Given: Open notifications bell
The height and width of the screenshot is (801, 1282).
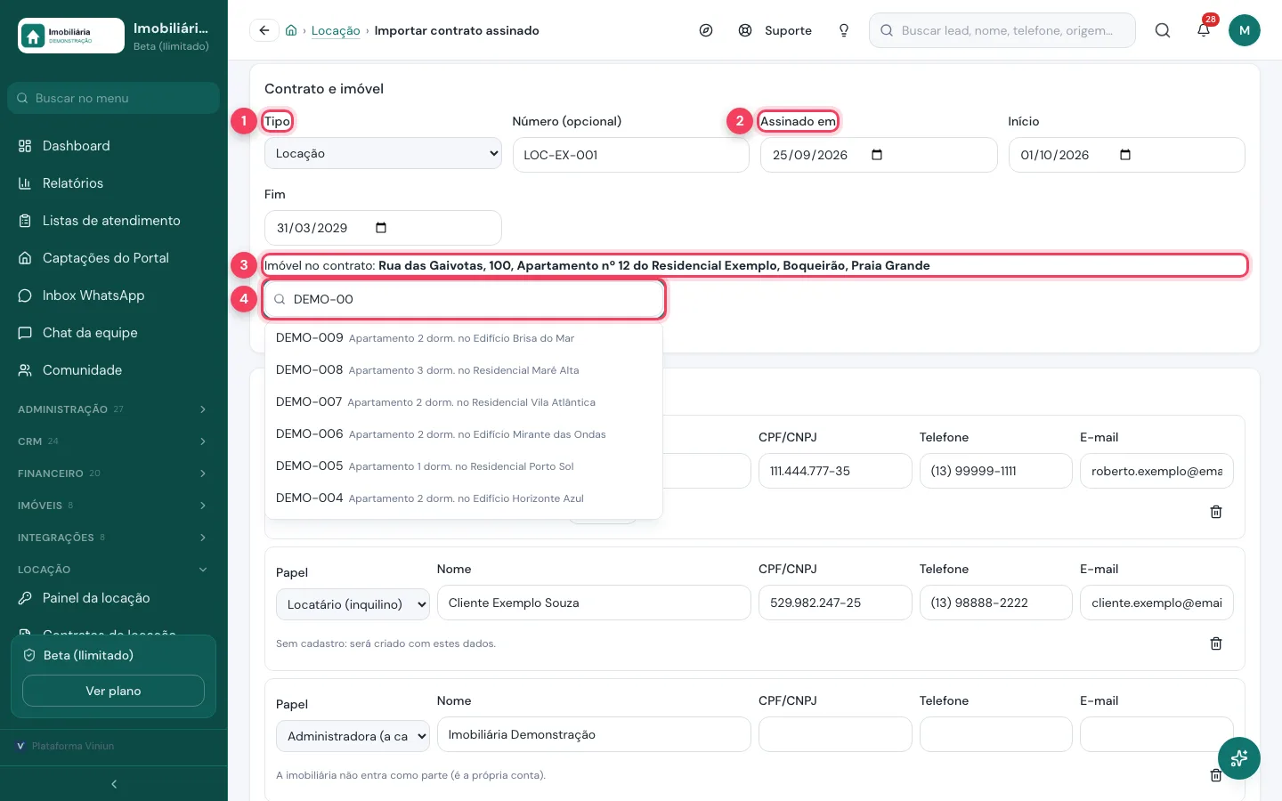Looking at the screenshot, I should tap(1204, 30).
